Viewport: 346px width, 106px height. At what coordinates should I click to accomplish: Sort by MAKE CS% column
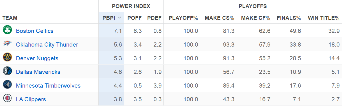[220, 18]
